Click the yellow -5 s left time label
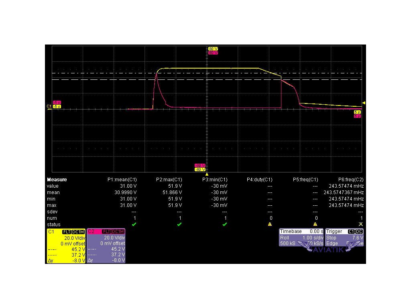This screenshot has height=308, width=411. coord(57,107)
